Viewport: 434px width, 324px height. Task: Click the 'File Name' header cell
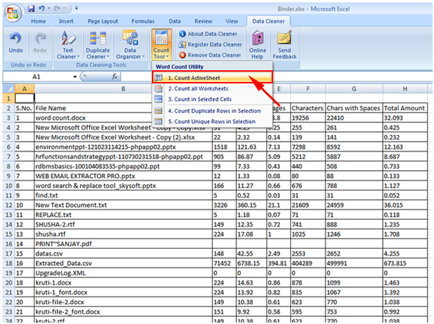(x=123, y=108)
